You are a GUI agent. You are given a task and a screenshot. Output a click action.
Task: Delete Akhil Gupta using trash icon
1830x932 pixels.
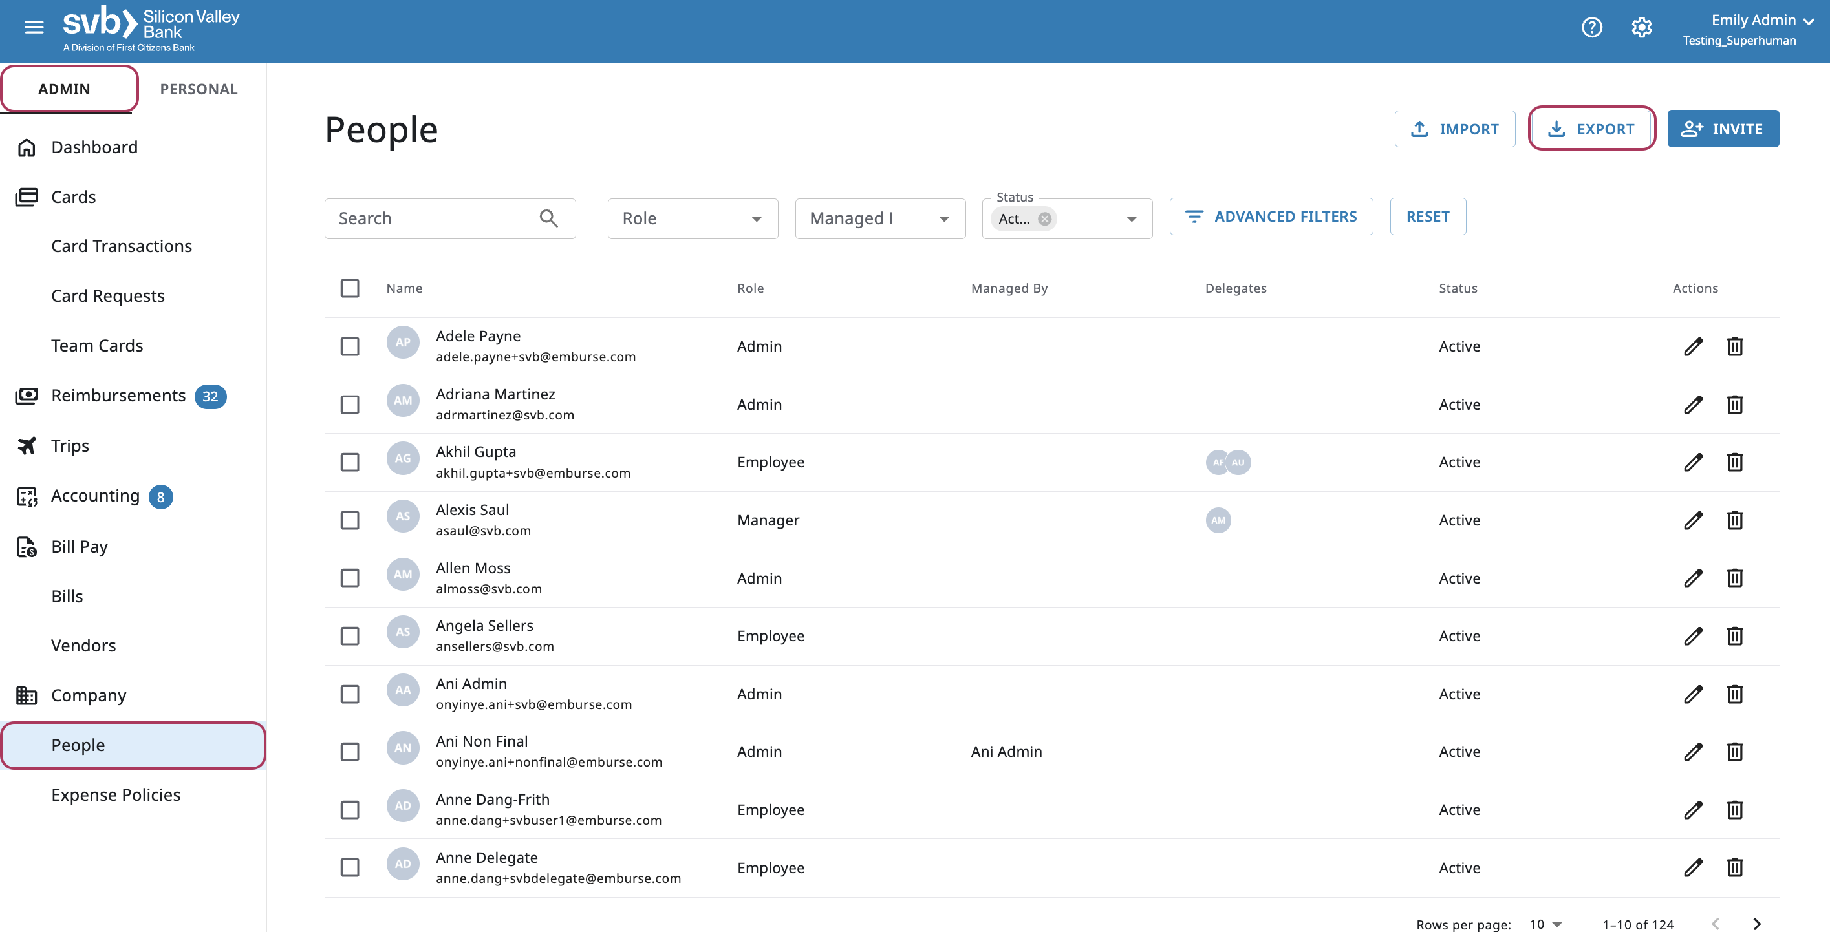coord(1734,462)
